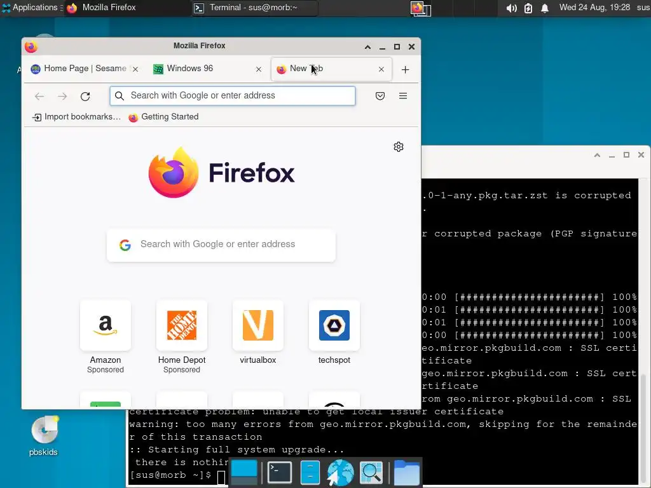Maximize the Firefox window
Image resolution: width=651 pixels, height=488 pixels.
[397, 47]
